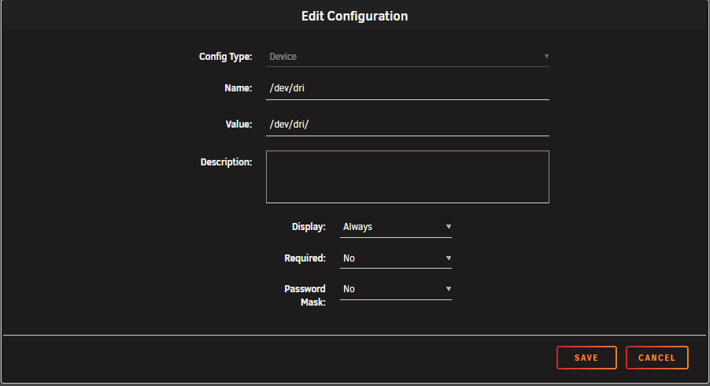Click the arrow icon of the Display dropdown
Screen dimensions: 710x386
pos(449,227)
